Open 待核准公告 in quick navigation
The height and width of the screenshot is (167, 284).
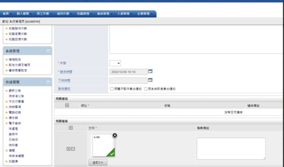click(16, 96)
